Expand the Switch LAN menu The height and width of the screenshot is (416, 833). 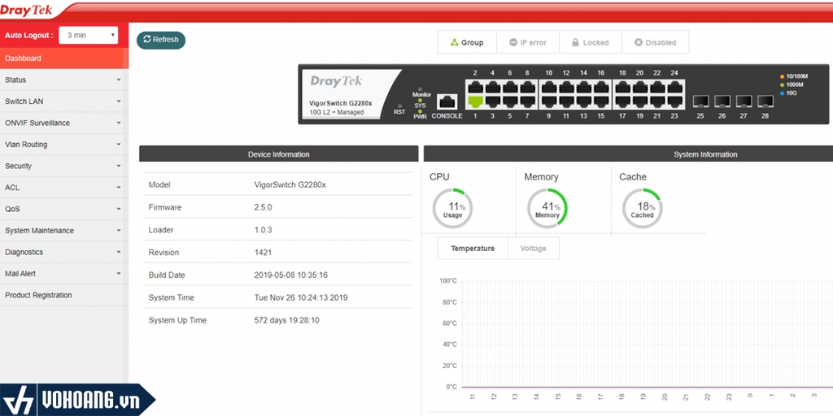[x=63, y=102]
